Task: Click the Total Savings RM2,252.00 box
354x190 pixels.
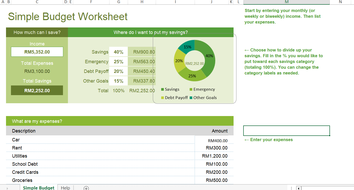Action: pyautogui.click(x=37, y=90)
